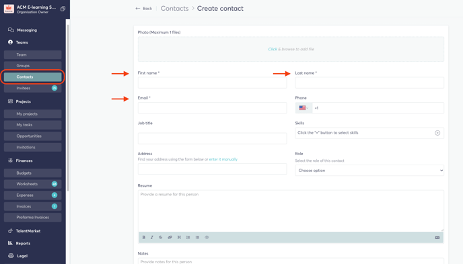Screen dimensions: 463x264
Task: Open Expenses in sidebar
Action: (x=33, y=195)
